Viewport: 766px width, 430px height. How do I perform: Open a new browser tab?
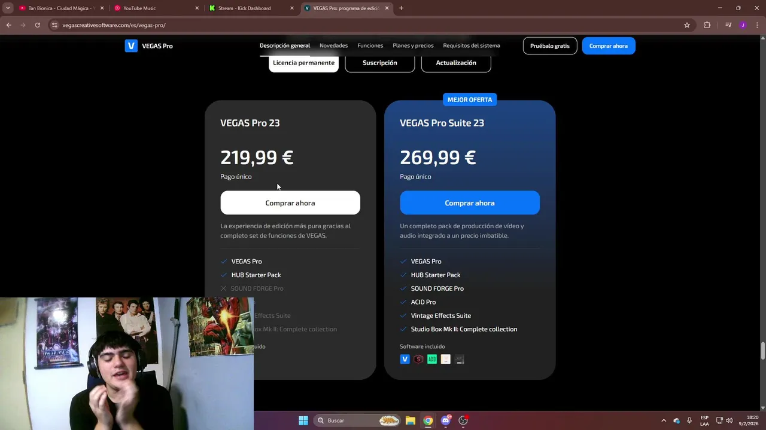[x=401, y=8]
